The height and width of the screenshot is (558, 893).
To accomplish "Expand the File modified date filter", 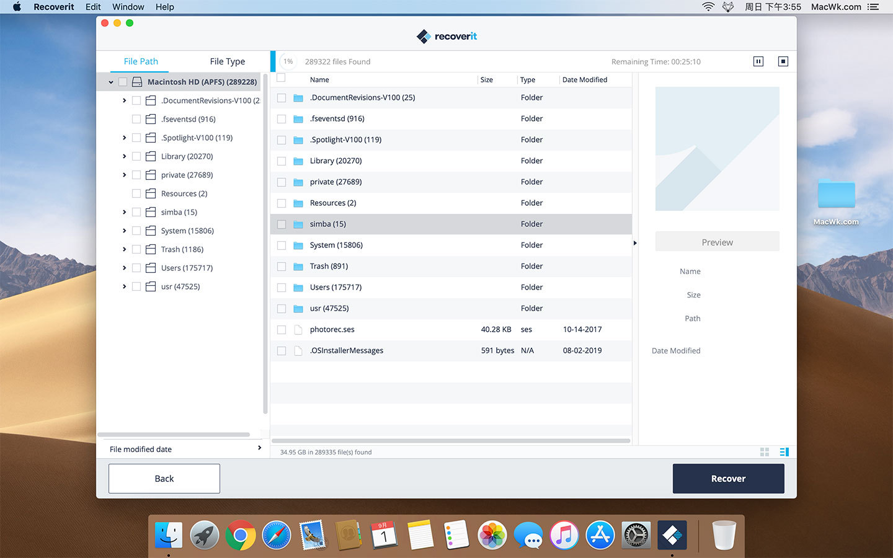I will (259, 448).
